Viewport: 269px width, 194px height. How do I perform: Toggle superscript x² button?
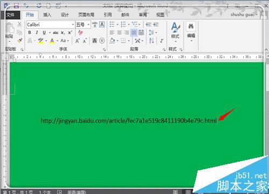click(x=70, y=33)
